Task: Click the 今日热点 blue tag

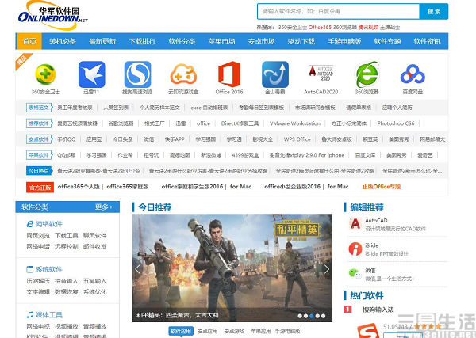Action: coord(39,171)
